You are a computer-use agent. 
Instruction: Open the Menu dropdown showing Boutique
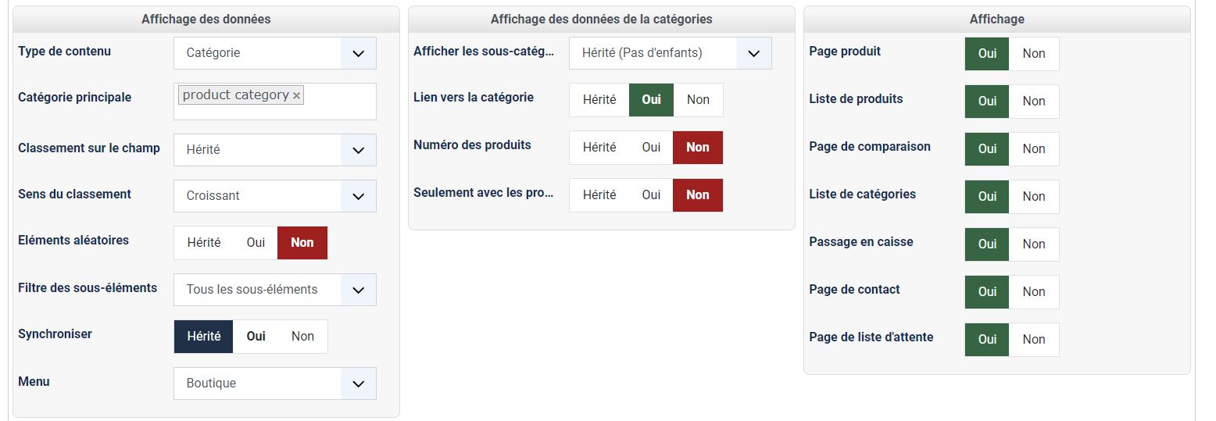358,384
